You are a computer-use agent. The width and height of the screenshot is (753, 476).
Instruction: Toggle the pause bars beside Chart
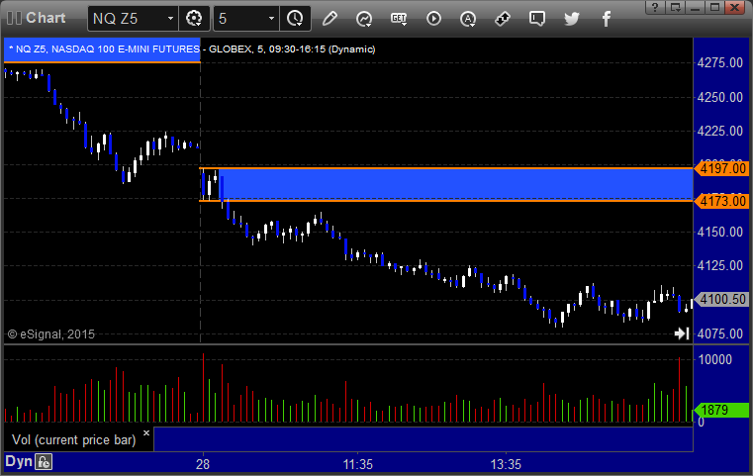14,18
